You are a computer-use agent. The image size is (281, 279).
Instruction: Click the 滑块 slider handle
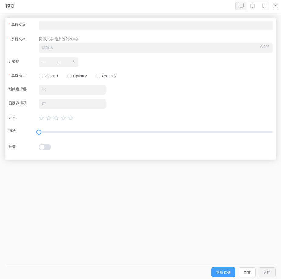point(39,132)
